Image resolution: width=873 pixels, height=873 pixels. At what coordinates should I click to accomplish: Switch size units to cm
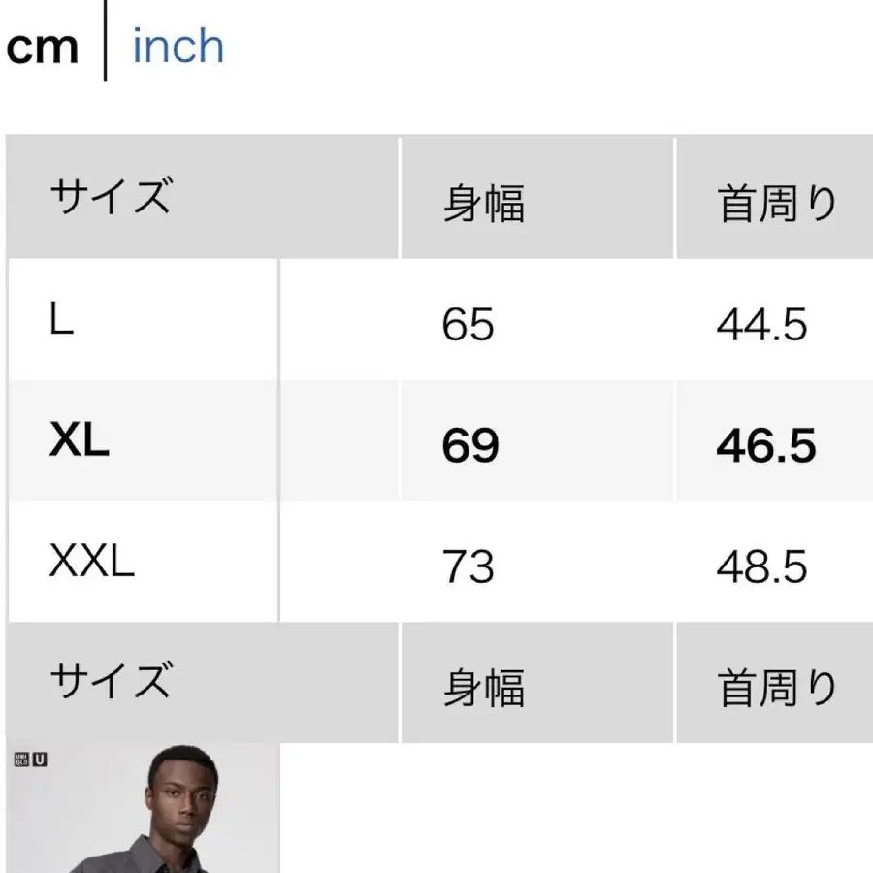(42, 47)
